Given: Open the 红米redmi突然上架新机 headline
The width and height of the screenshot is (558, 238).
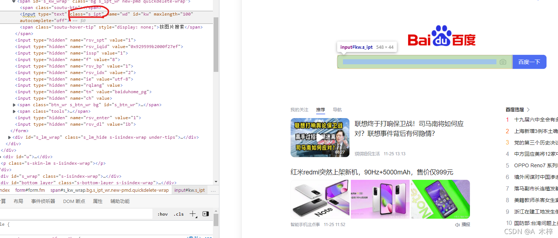Looking at the screenshot, I should click(x=372, y=172).
